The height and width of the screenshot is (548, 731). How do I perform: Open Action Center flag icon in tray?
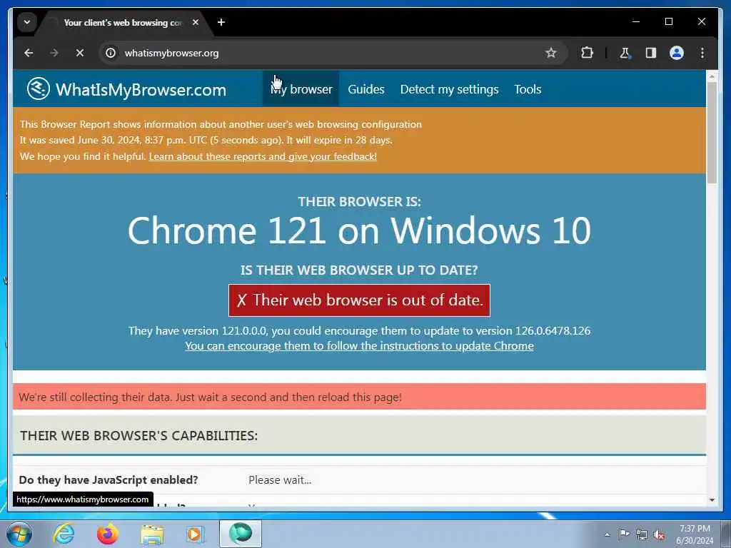pos(624,534)
